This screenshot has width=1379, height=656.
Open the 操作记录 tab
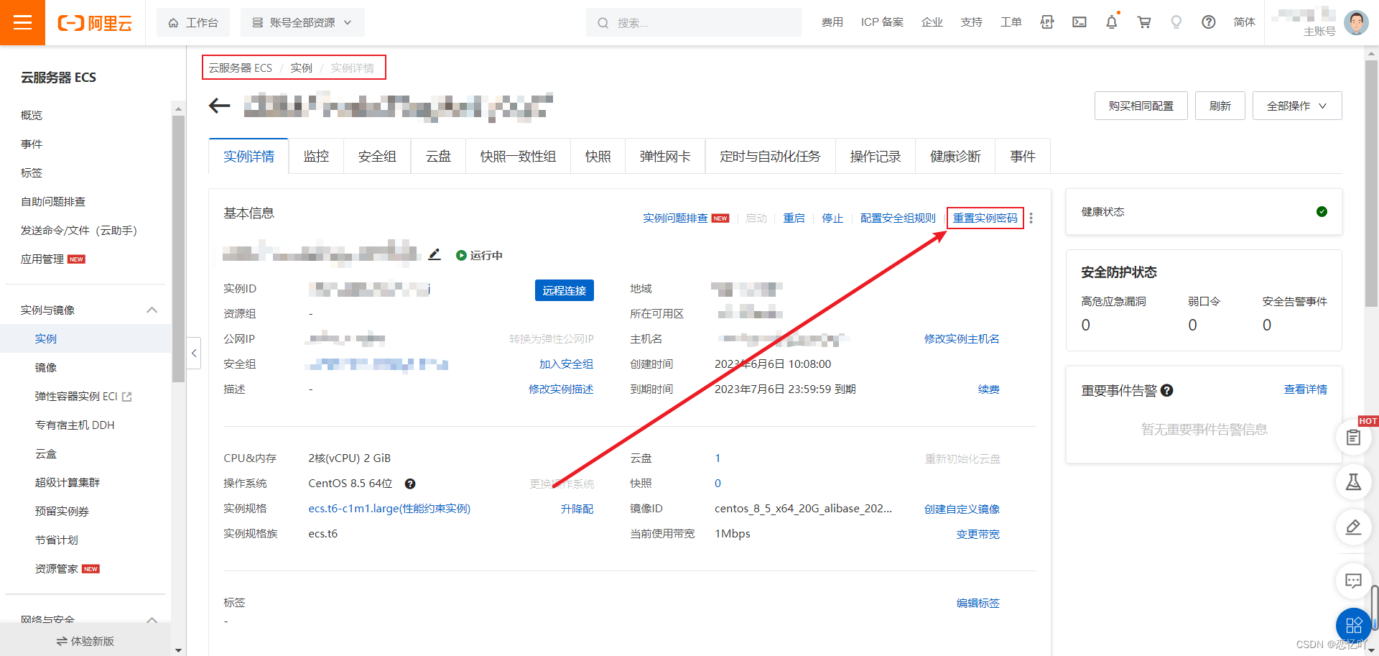[x=876, y=156]
